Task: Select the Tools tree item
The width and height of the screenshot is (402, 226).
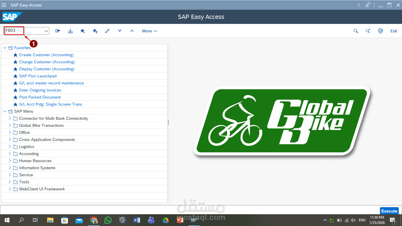Action: pyautogui.click(x=24, y=182)
